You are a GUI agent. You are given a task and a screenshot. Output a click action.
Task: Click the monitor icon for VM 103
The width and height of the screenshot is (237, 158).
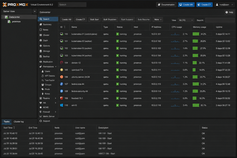pos(61,56)
